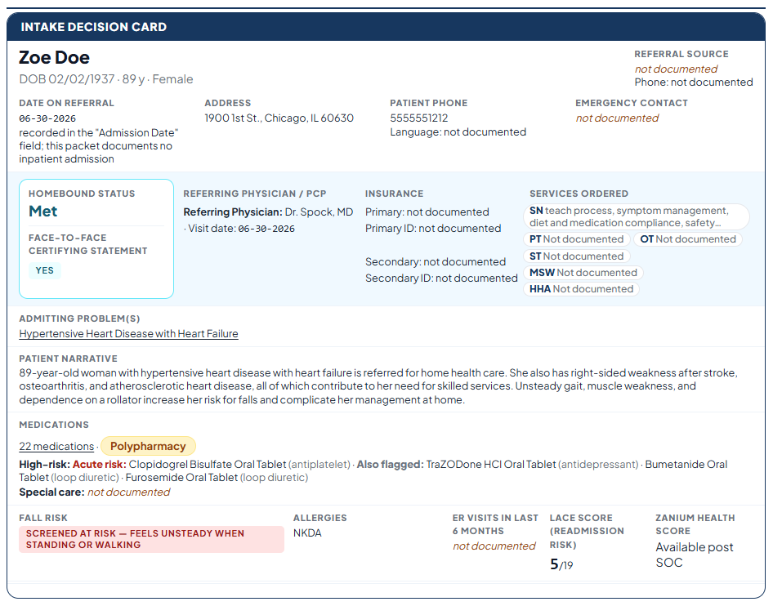The image size is (773, 606).
Task: Click the patient name Zoe Doe
Action: coord(54,58)
